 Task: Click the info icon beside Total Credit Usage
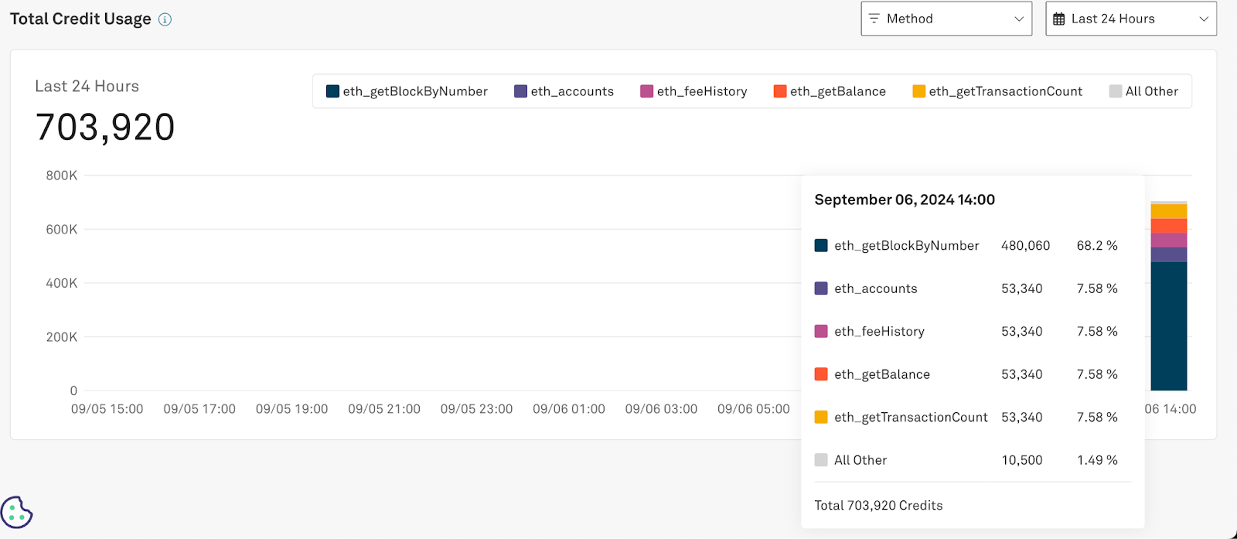(x=165, y=19)
